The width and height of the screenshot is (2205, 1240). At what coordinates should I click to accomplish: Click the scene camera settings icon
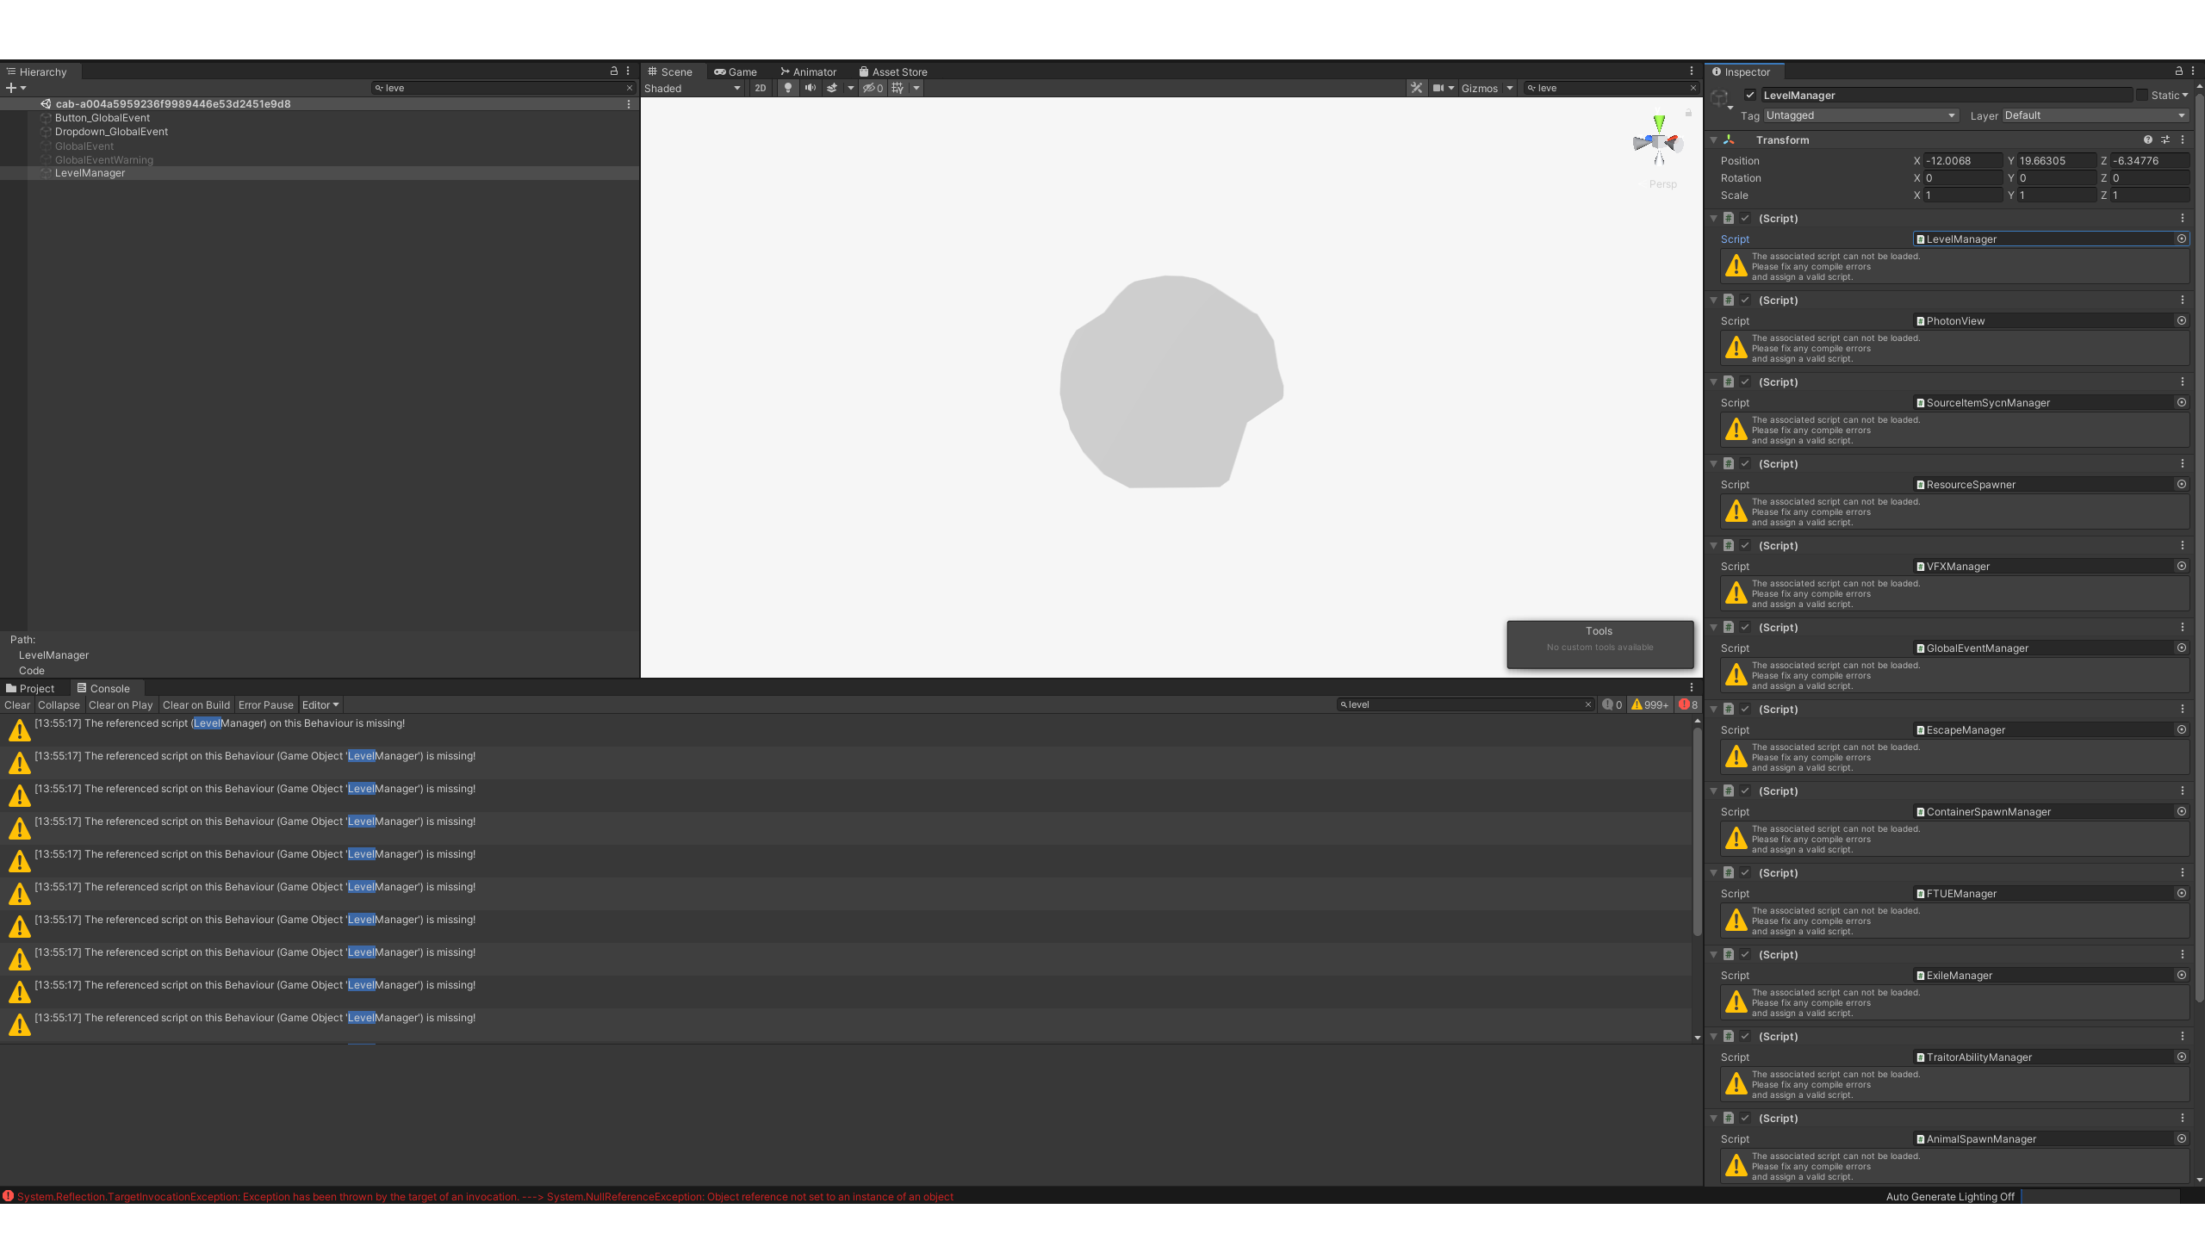[x=1438, y=88]
